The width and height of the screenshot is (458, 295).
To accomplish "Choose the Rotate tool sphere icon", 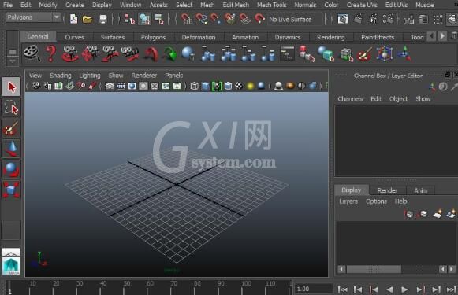I will coord(11,169).
